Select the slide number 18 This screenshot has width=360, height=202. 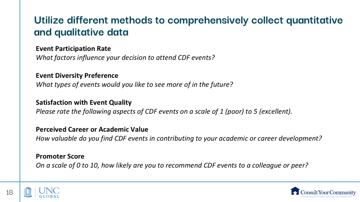[9, 192]
